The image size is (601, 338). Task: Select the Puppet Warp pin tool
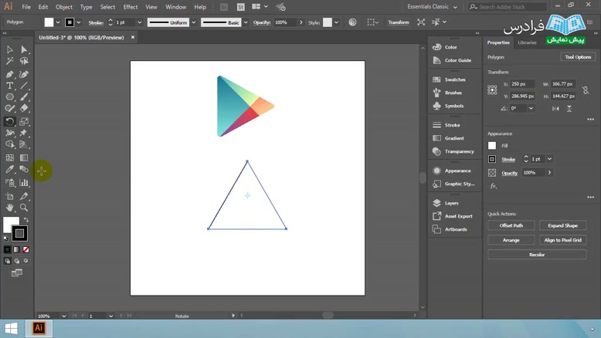24,133
